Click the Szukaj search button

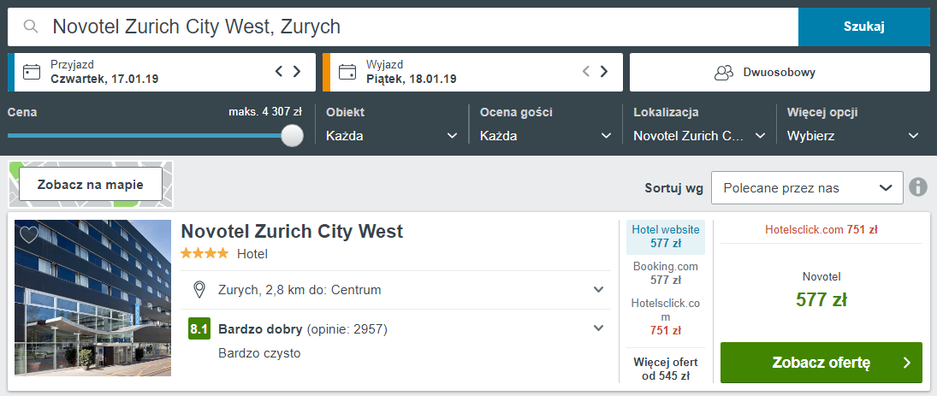[x=864, y=27]
